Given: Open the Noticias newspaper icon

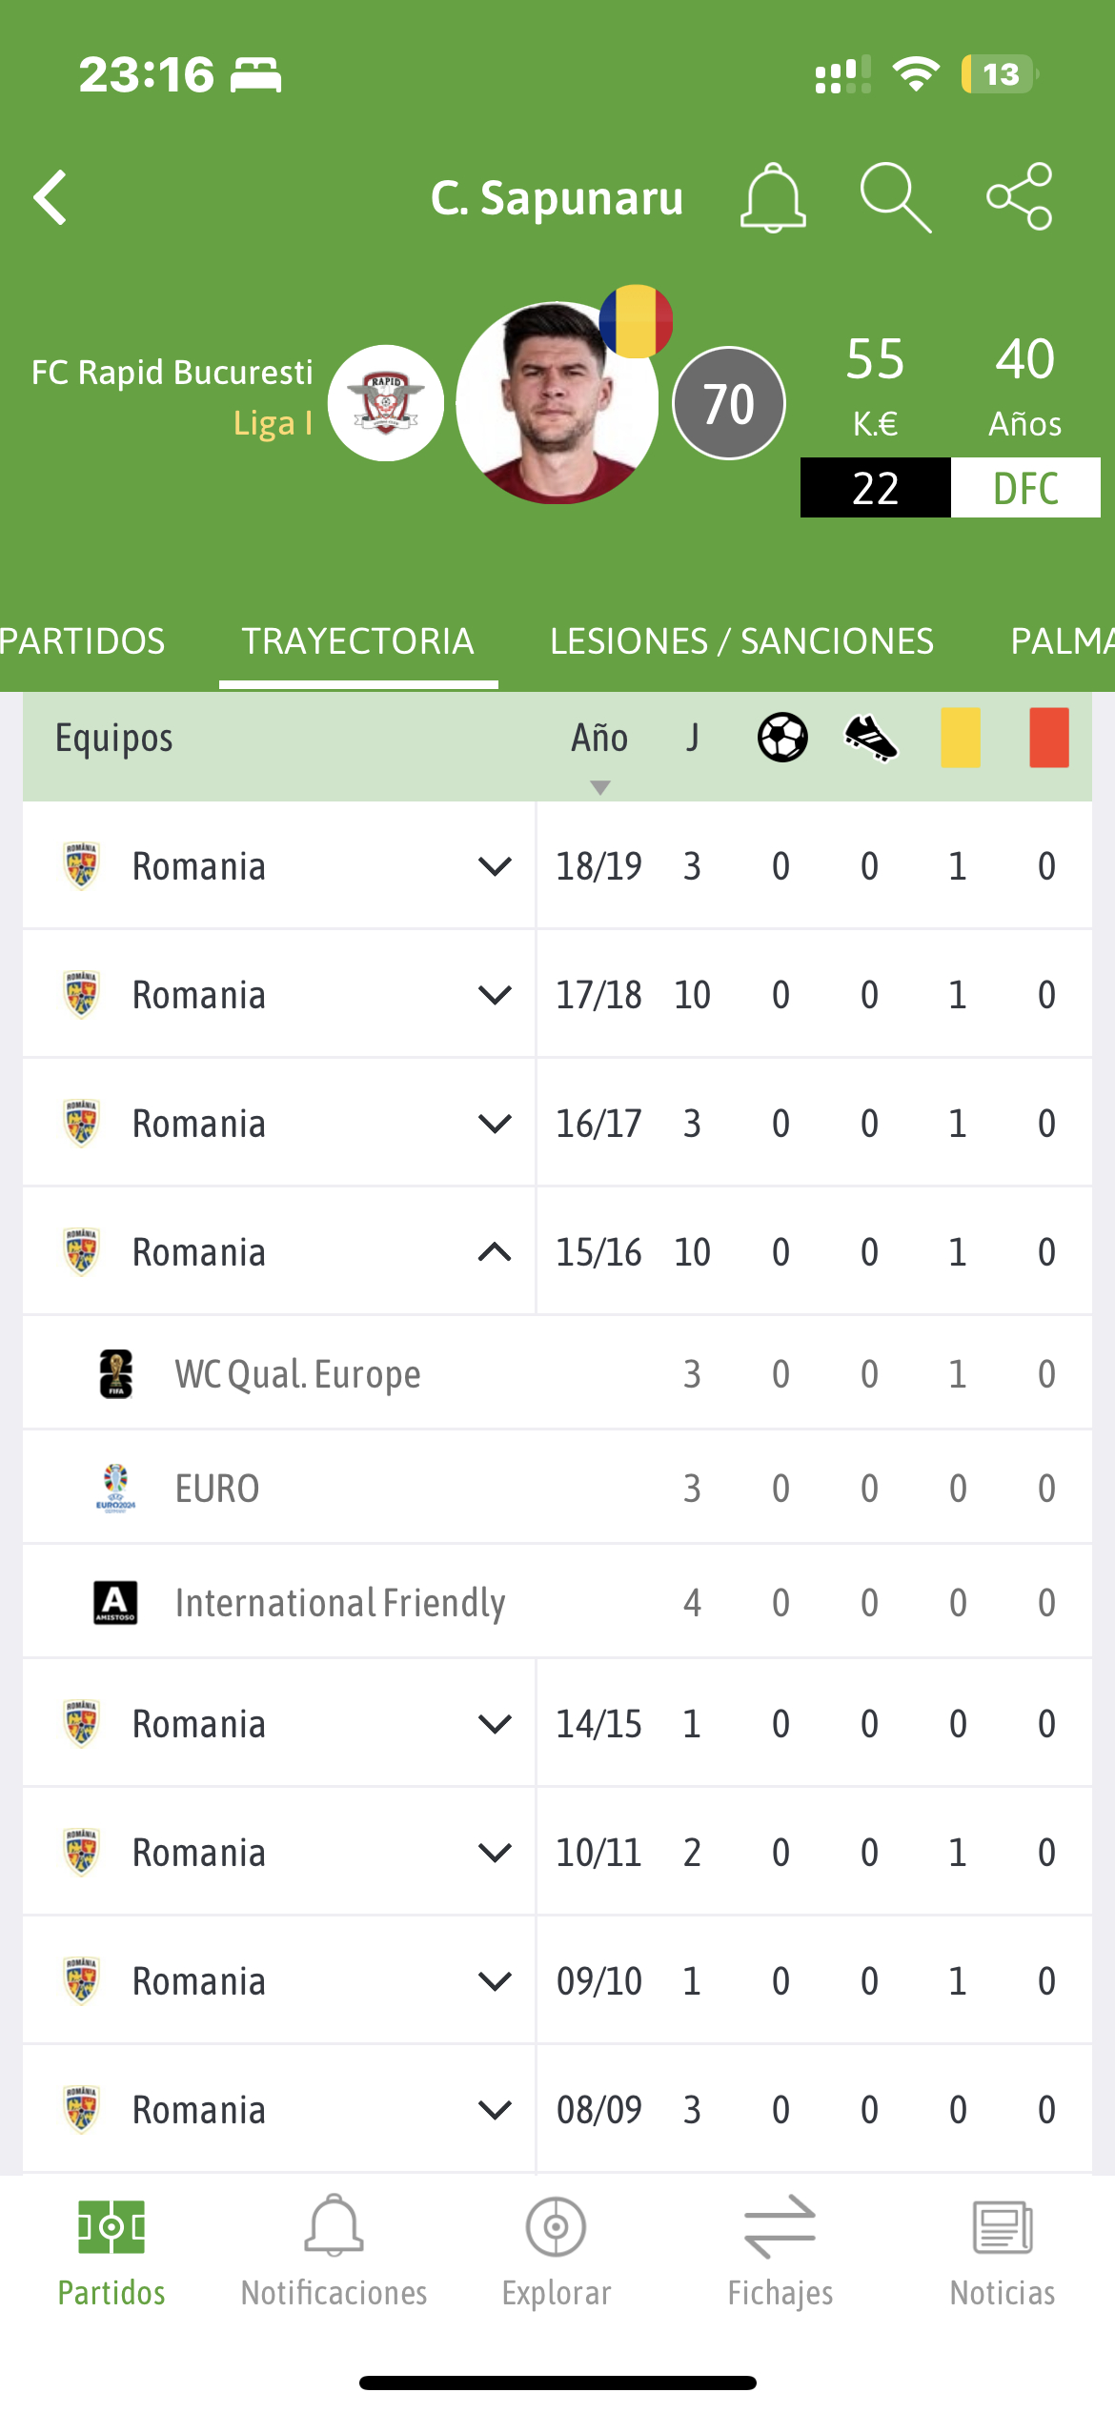Looking at the screenshot, I should [1002, 2227].
